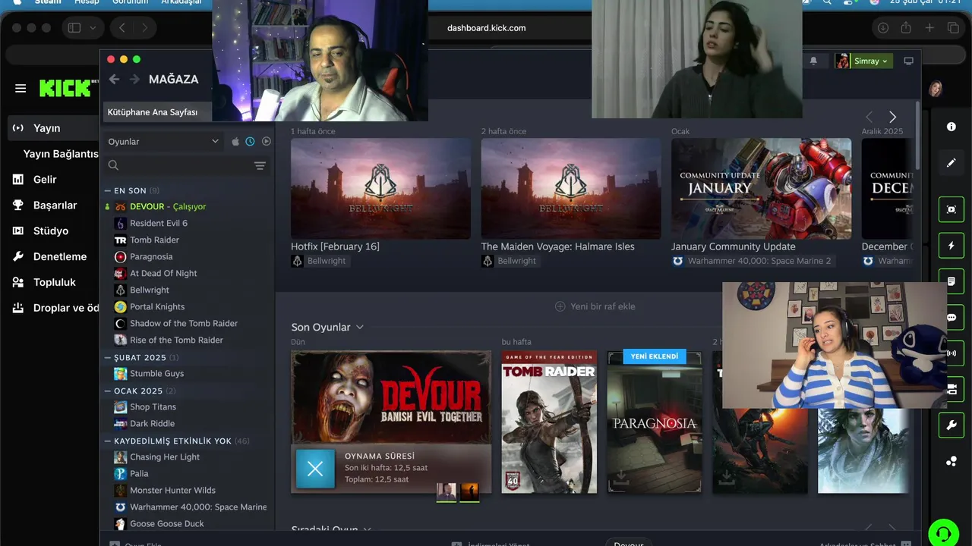
Task: Open a new Safari tab
Action: pyautogui.click(x=929, y=28)
